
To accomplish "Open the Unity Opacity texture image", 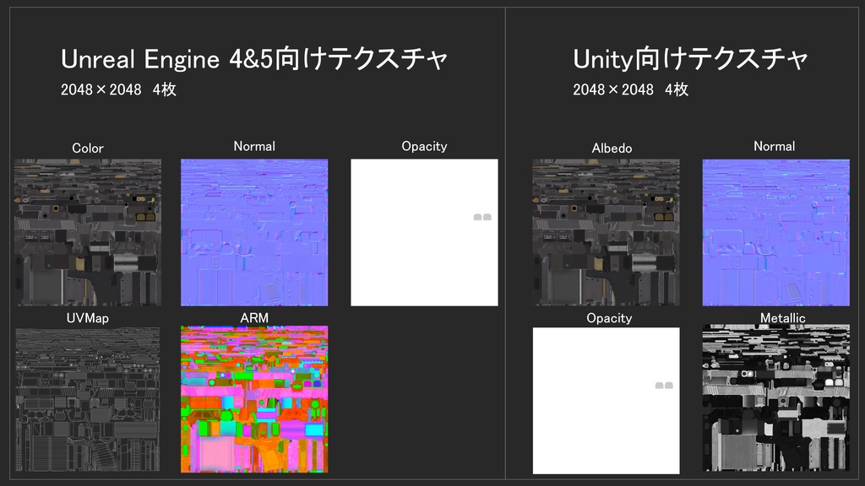I will pos(607,401).
